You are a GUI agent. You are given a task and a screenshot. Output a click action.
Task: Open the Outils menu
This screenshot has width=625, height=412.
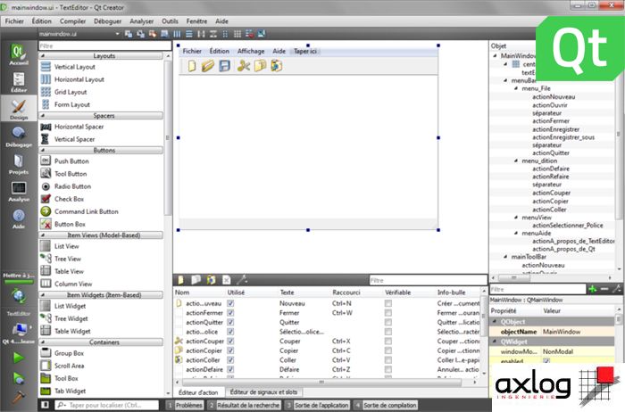click(x=170, y=21)
